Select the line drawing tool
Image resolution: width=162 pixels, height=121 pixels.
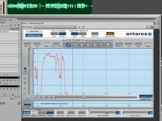[x=68, y=45]
